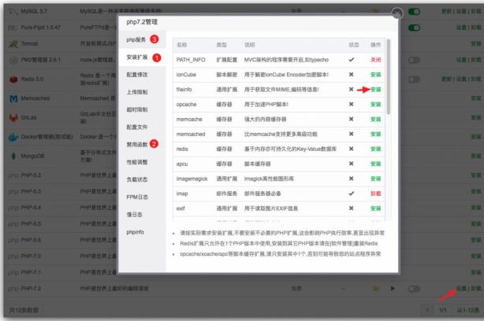Click the MongoDB icon
The width and height of the screenshot is (484, 321).
tap(13, 157)
